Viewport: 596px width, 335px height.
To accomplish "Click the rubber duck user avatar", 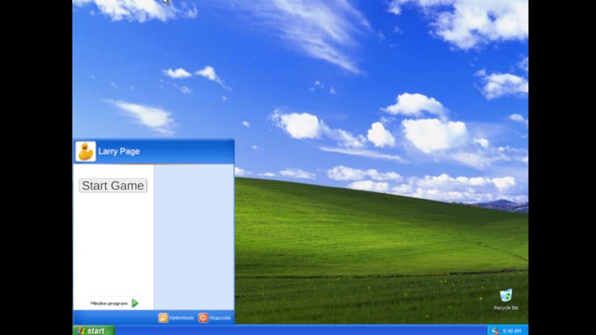I will tap(86, 152).
